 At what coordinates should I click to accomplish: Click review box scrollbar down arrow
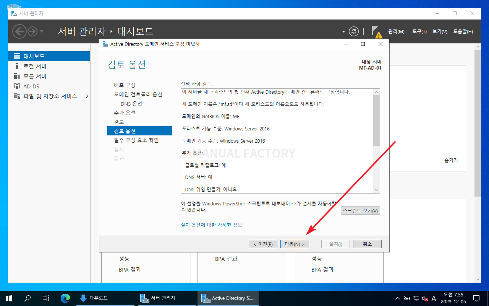coord(377,190)
